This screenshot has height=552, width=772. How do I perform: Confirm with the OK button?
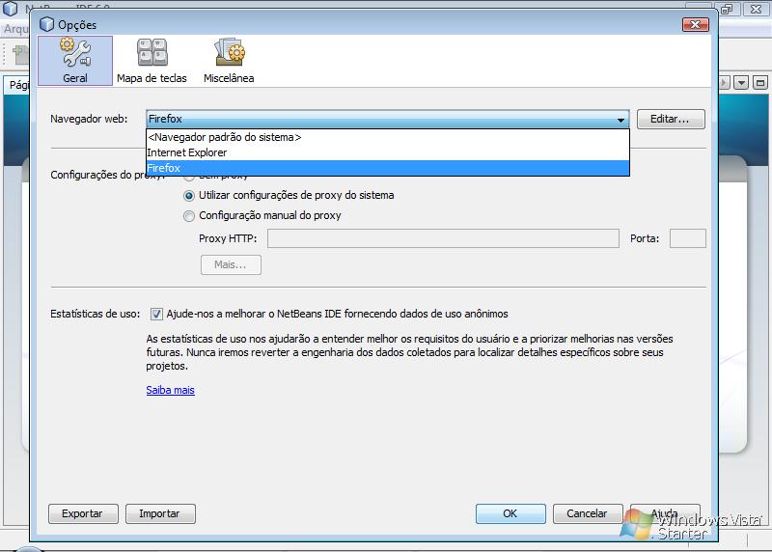510,513
